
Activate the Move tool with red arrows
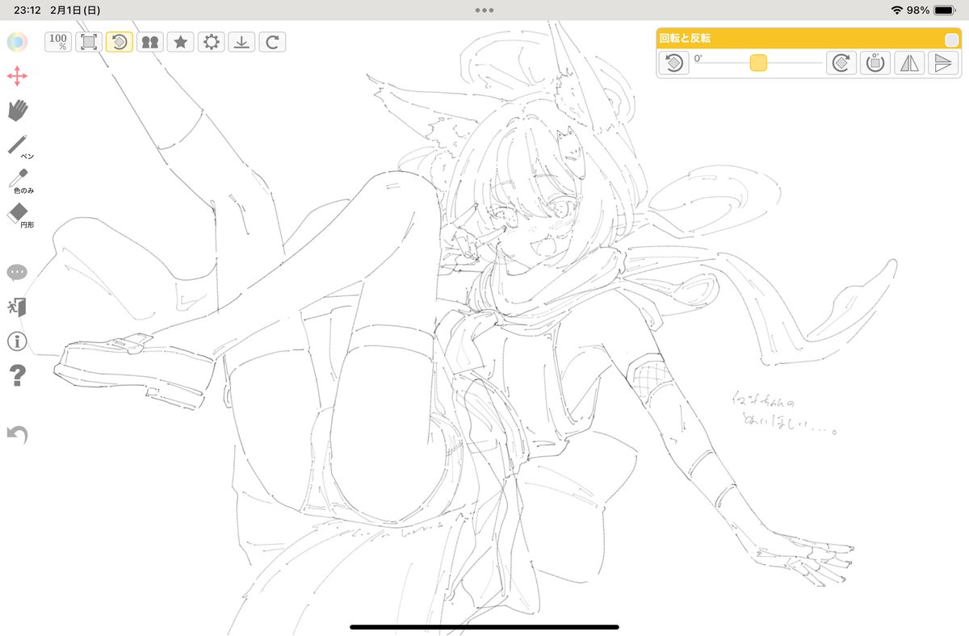click(18, 77)
